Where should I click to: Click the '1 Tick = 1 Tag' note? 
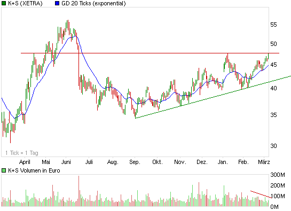tap(22, 153)
